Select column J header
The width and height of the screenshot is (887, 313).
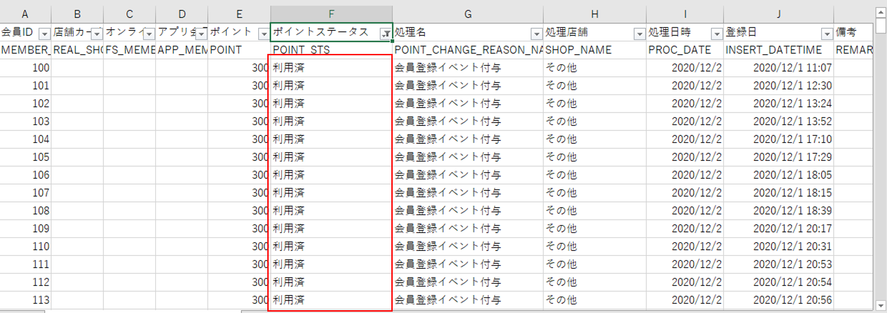[x=778, y=14]
